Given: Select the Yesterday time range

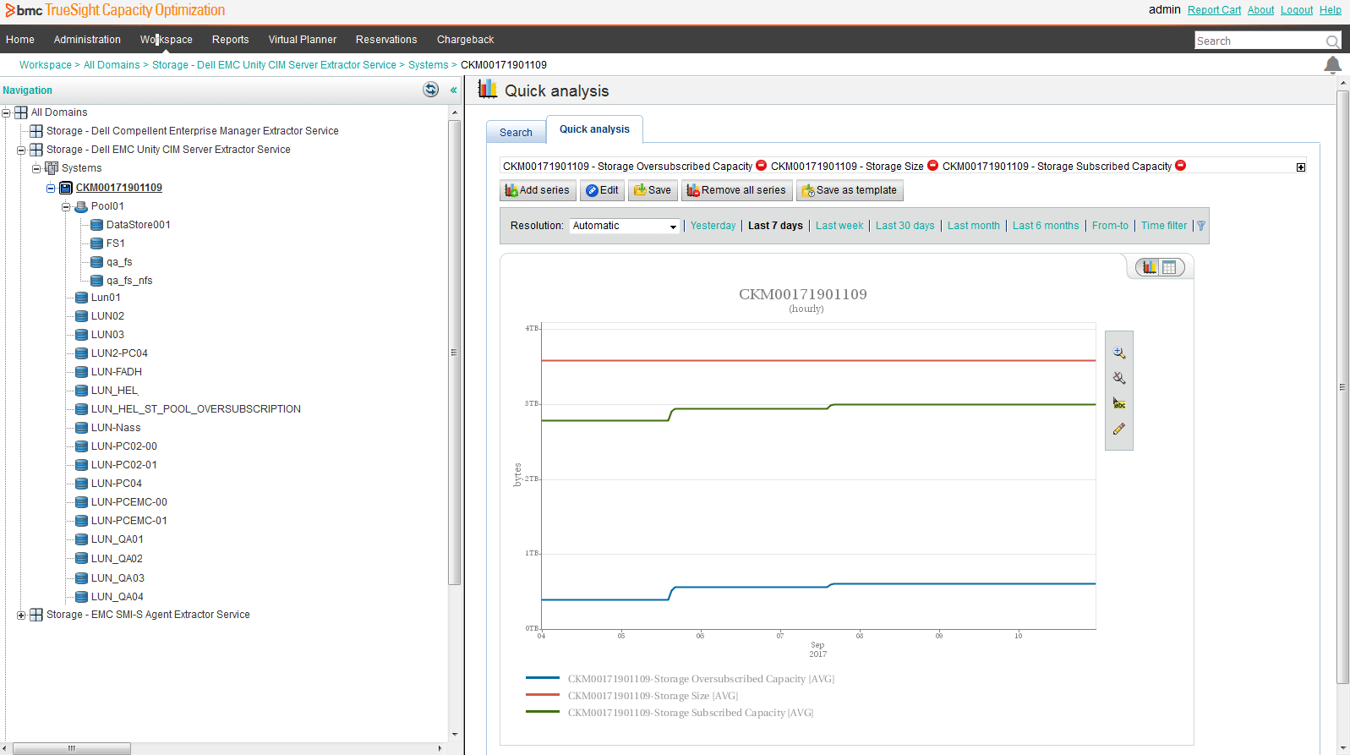Looking at the screenshot, I should [713, 226].
